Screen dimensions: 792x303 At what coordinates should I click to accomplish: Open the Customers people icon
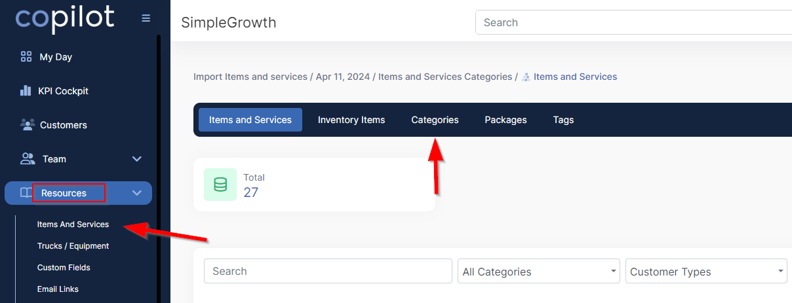coord(27,124)
